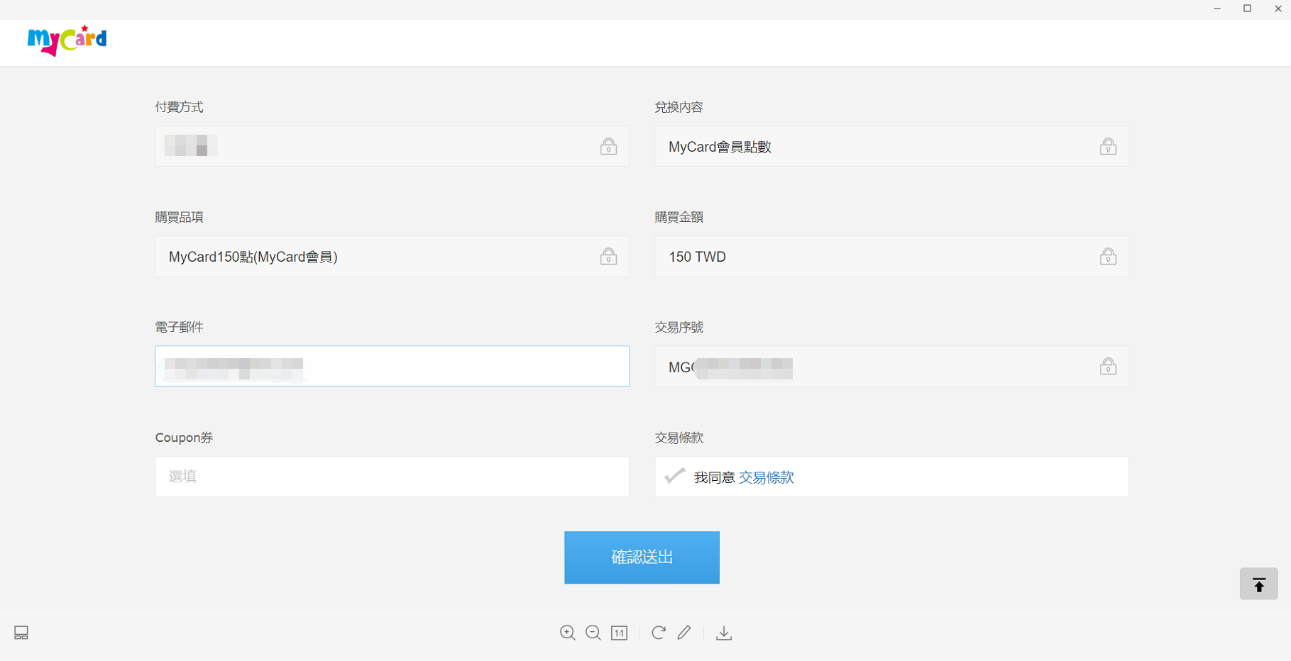Download the image with save icon
Viewport: 1291px width, 661px height.
pos(724,633)
